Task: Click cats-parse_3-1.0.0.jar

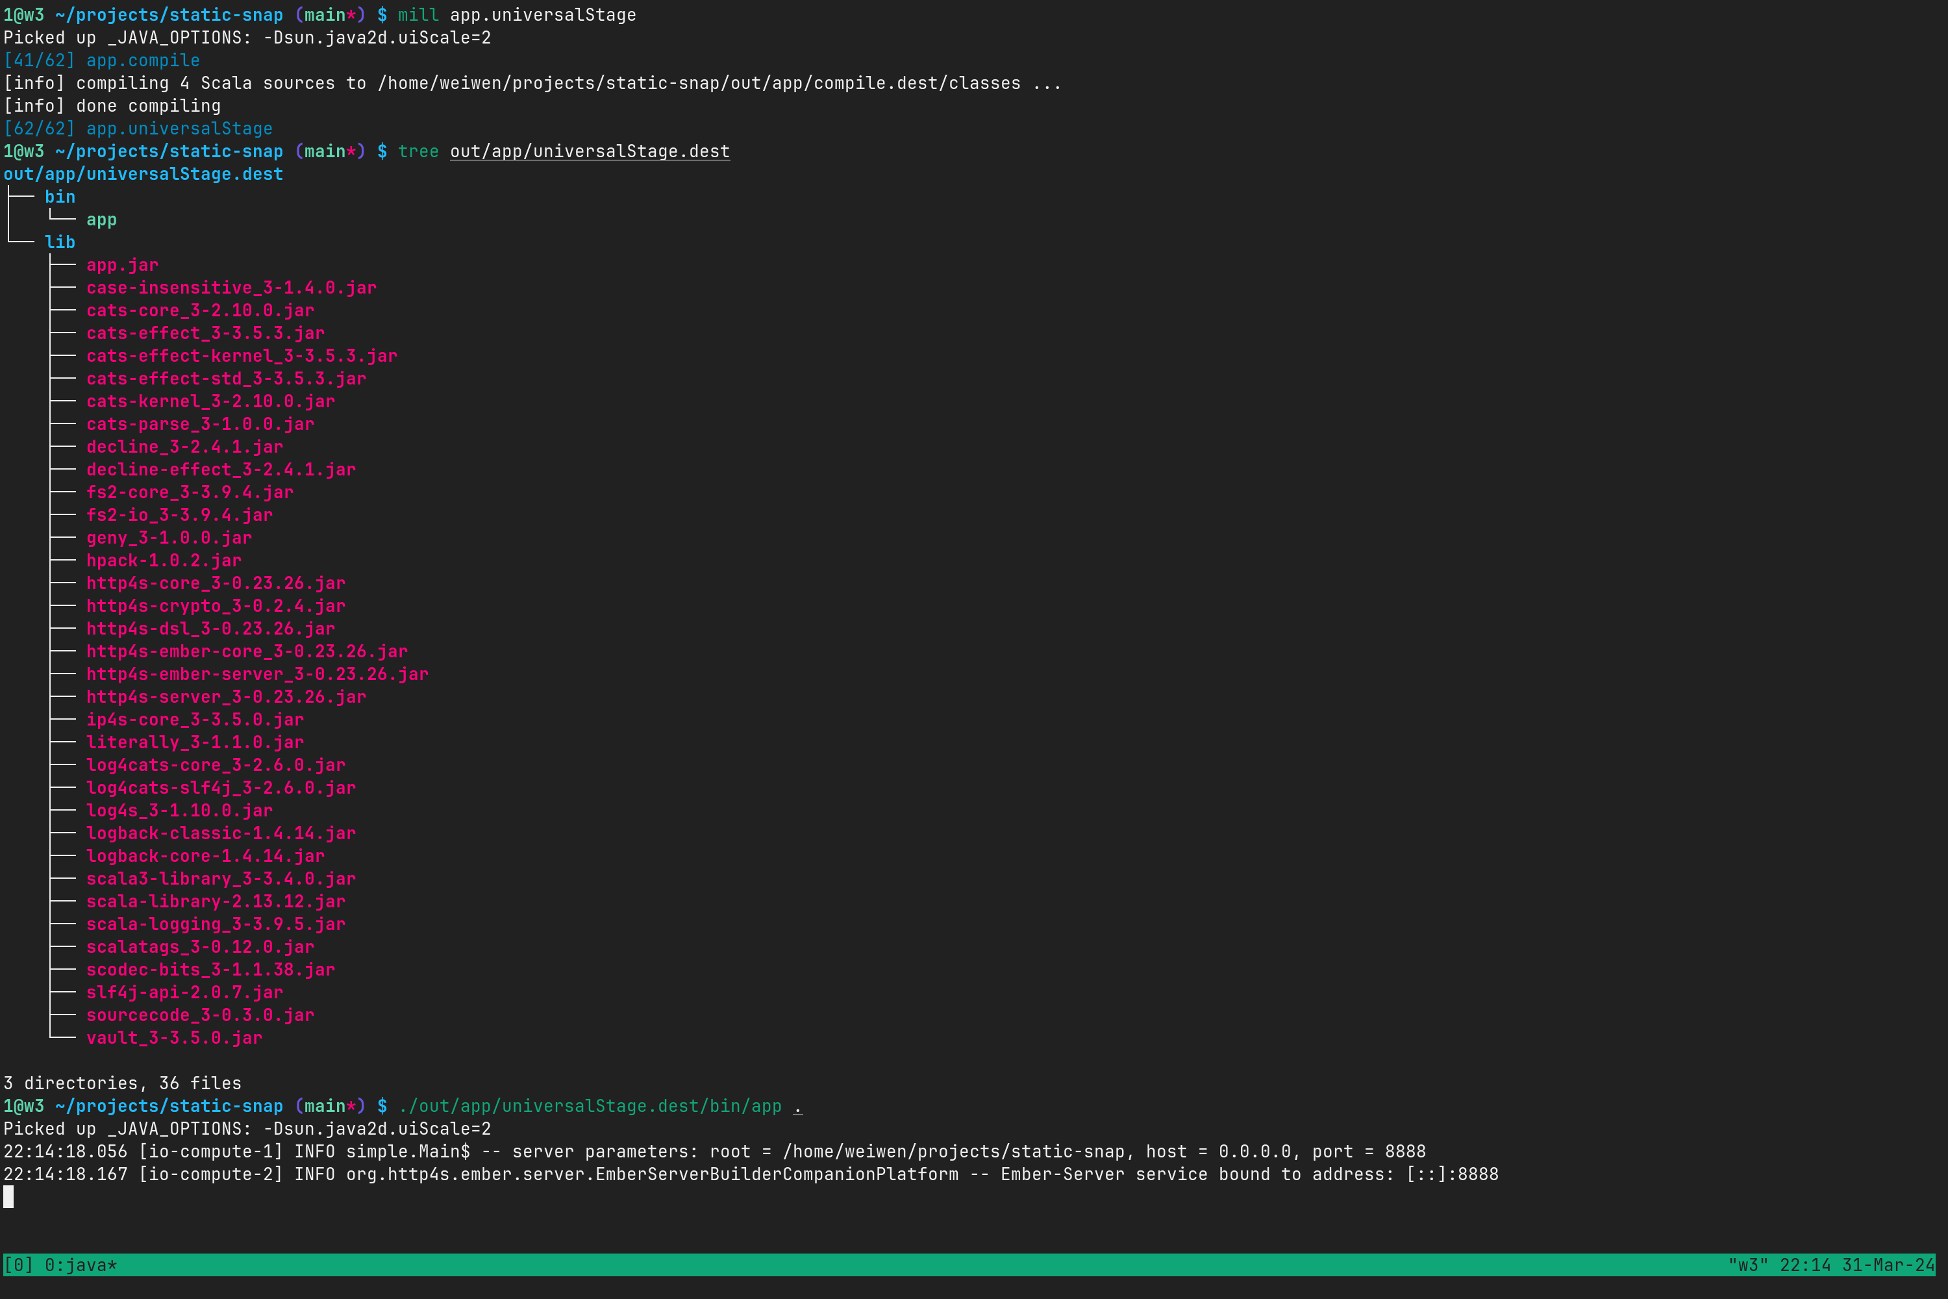Action: (201, 424)
